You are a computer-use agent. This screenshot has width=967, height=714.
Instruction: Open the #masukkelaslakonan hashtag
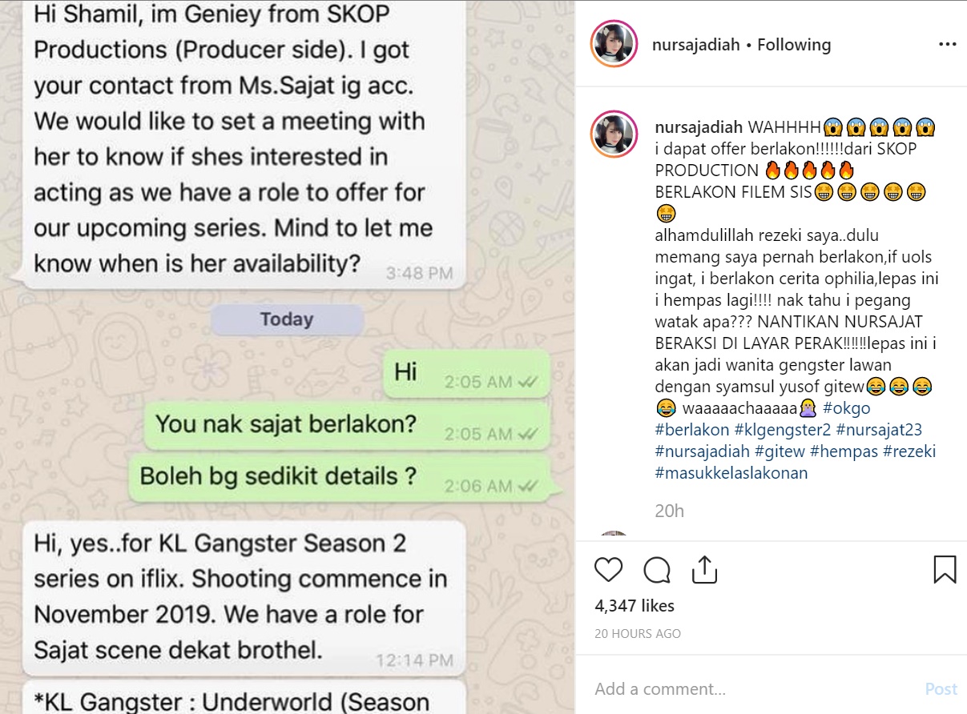click(x=731, y=473)
